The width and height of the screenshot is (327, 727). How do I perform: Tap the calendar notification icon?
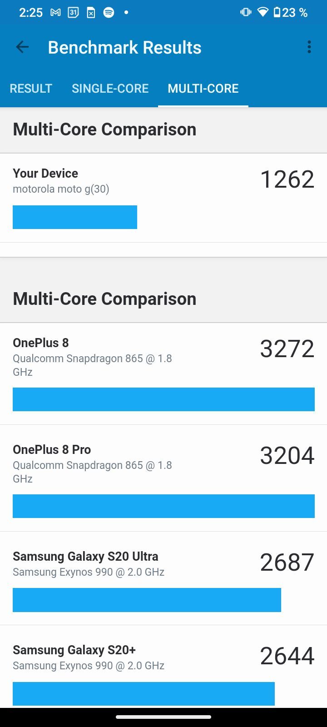[73, 13]
